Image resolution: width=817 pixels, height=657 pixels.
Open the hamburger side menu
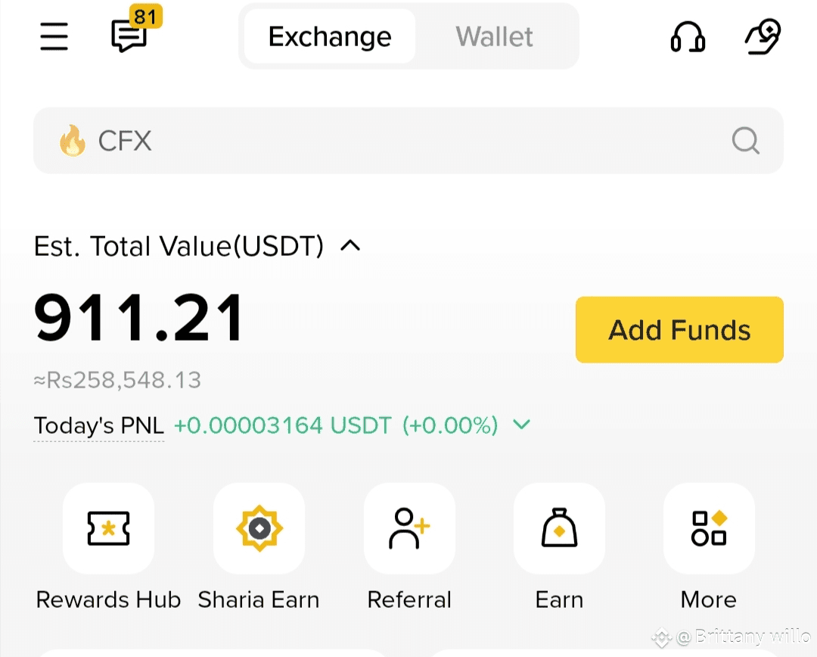(x=54, y=36)
